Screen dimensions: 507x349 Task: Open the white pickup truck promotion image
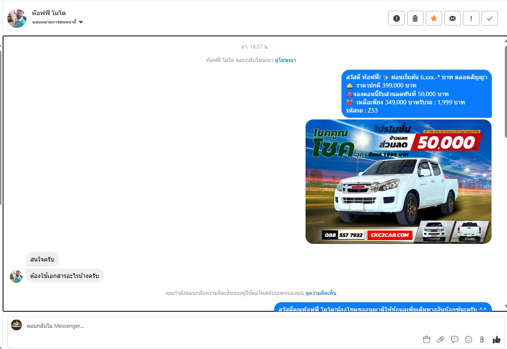coord(399,181)
